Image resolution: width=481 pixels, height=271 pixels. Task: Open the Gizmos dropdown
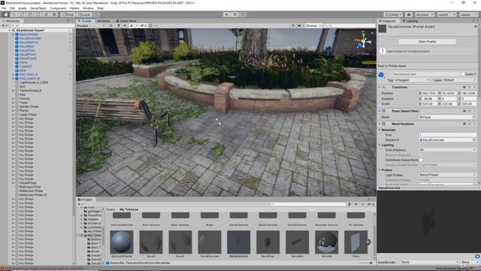[x=313, y=26]
